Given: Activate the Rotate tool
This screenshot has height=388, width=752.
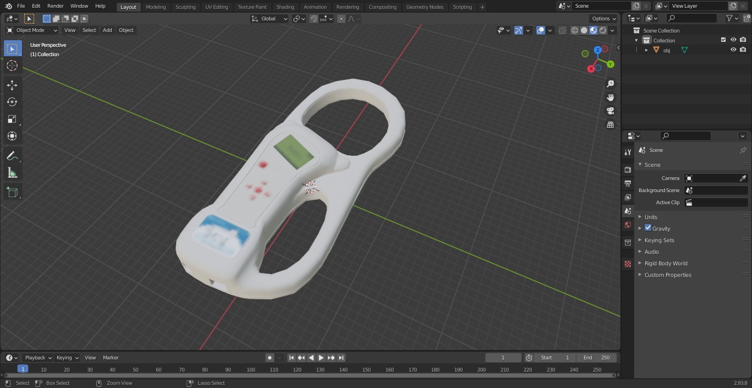Looking at the screenshot, I should [x=12, y=102].
